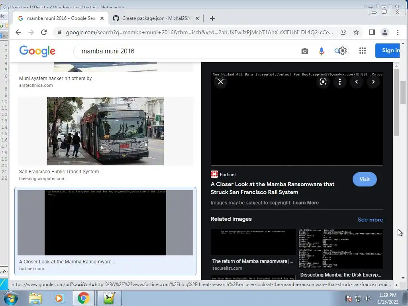Open the large preview ransomware screen image
The width and height of the screenshot is (408, 306).
point(297,118)
